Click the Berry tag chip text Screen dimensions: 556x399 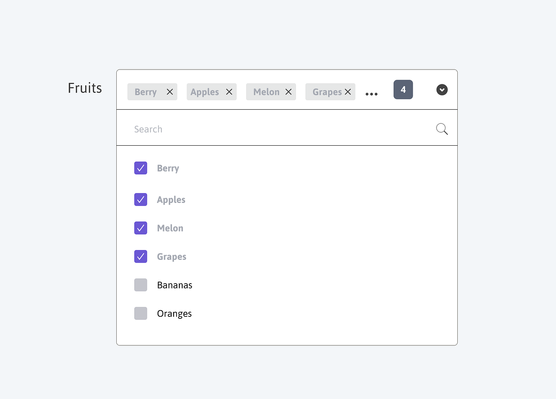(146, 92)
